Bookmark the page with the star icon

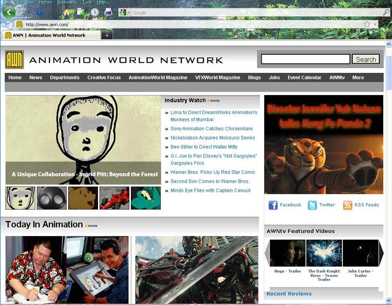click(367, 24)
